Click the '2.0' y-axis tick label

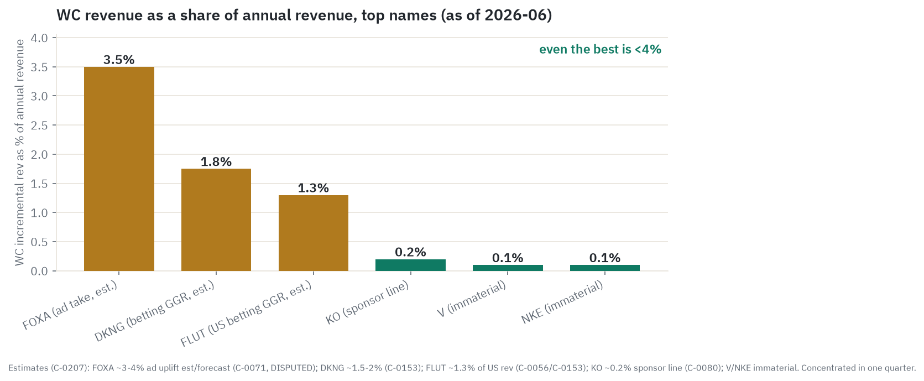pyautogui.click(x=40, y=154)
